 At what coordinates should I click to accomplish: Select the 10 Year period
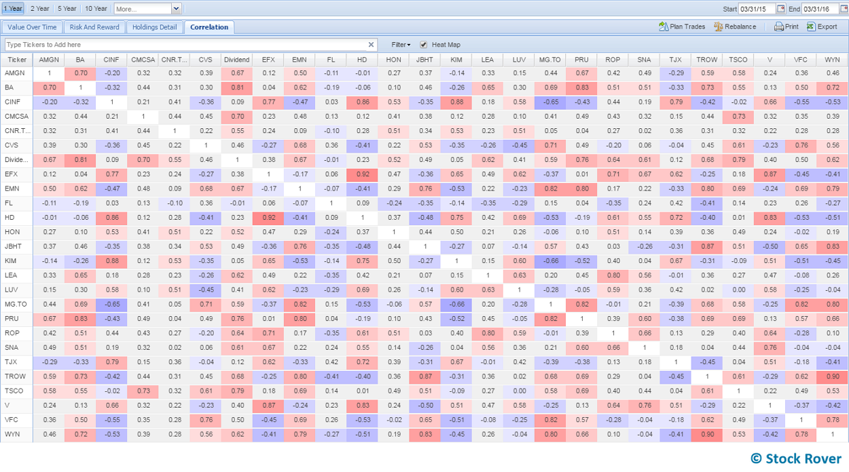pos(96,9)
